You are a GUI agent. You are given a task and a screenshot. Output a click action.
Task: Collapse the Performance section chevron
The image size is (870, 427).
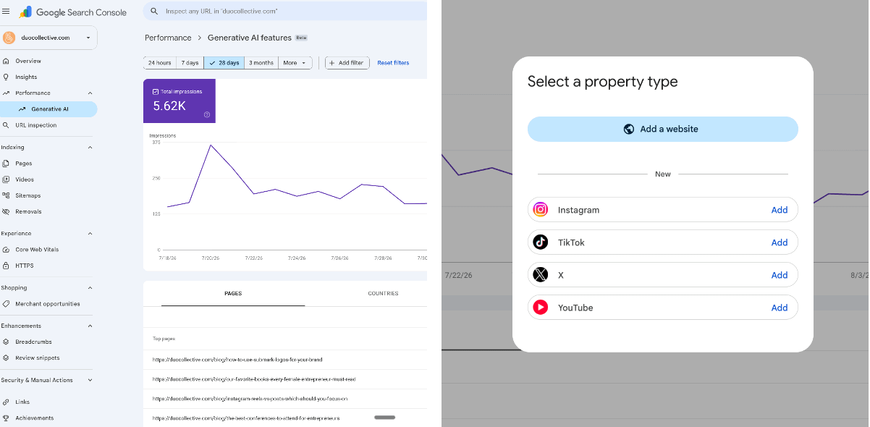pyautogui.click(x=90, y=93)
